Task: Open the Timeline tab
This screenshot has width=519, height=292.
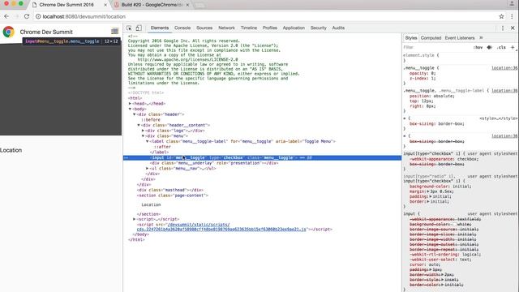Action: 249,28
